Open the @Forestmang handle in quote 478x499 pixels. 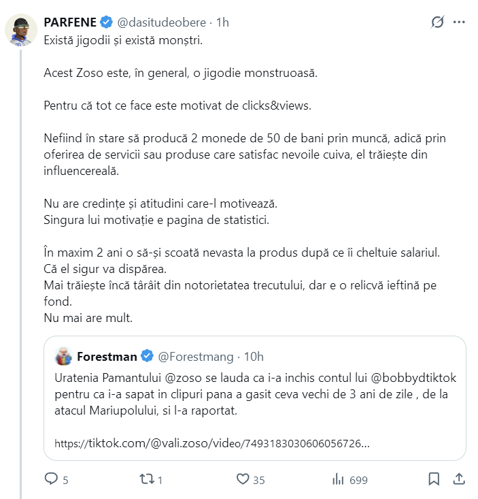coord(195,356)
